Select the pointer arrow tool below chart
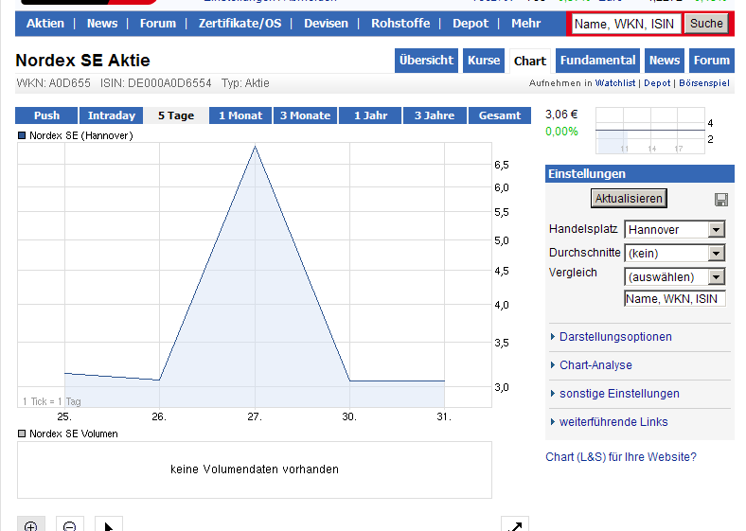 point(109,524)
